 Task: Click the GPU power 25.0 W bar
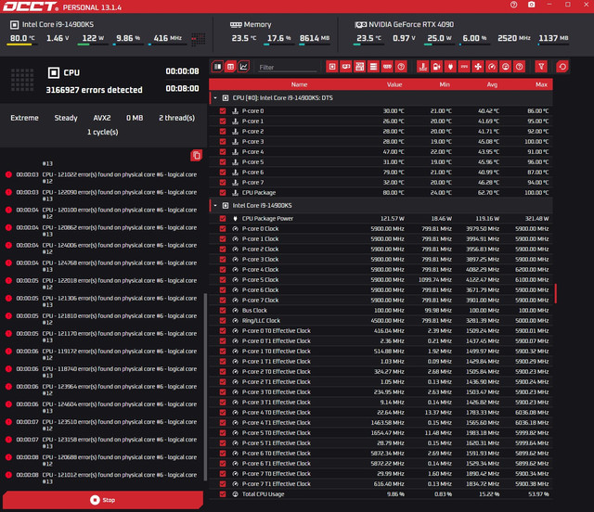(x=439, y=45)
